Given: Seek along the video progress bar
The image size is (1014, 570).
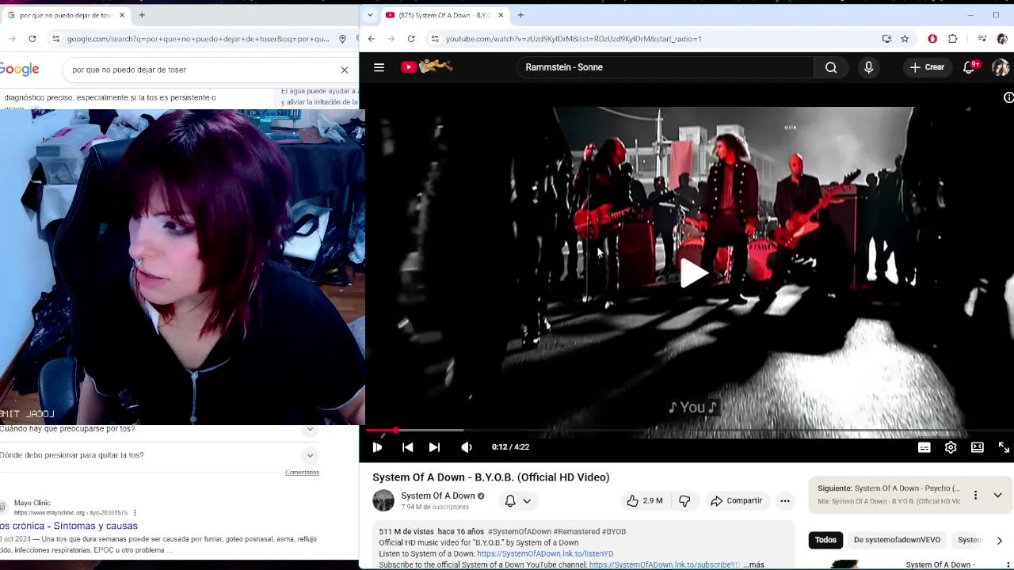Looking at the screenshot, I should pyautogui.click(x=689, y=431).
